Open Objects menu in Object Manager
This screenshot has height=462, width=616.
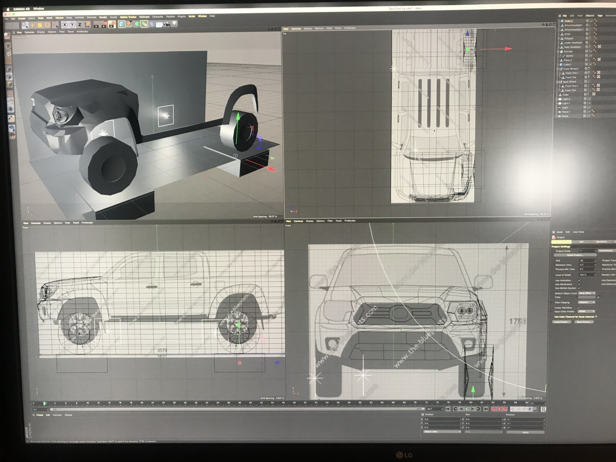tap(590, 15)
